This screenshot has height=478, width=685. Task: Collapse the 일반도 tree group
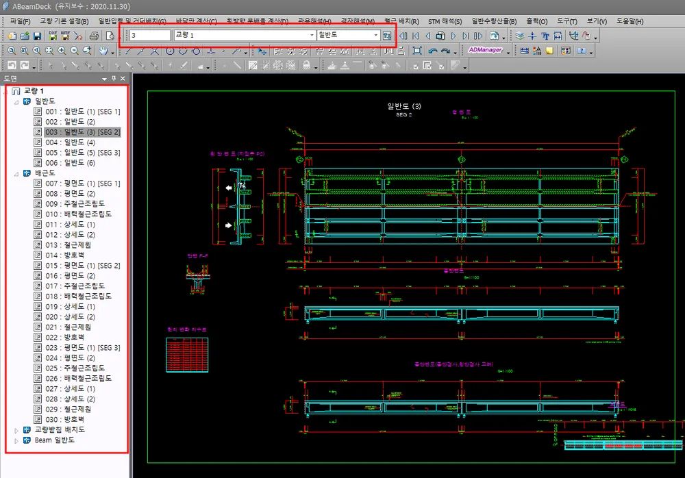click(x=16, y=102)
